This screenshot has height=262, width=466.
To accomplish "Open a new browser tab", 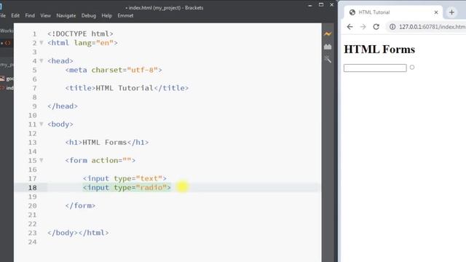I will [451, 12].
